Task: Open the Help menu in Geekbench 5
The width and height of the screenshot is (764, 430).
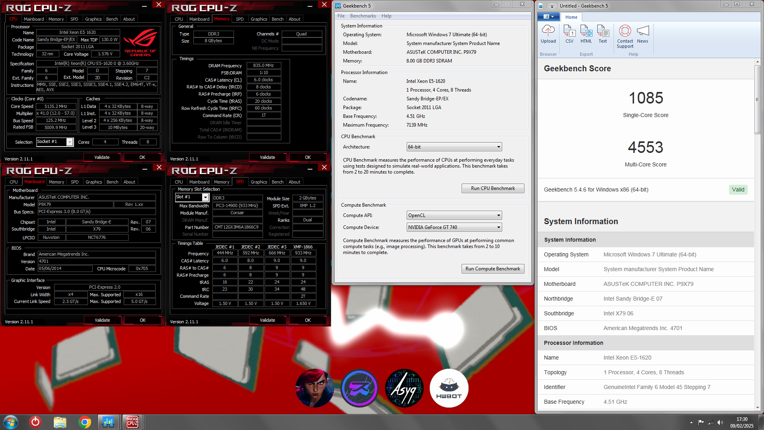Action: coord(386,16)
